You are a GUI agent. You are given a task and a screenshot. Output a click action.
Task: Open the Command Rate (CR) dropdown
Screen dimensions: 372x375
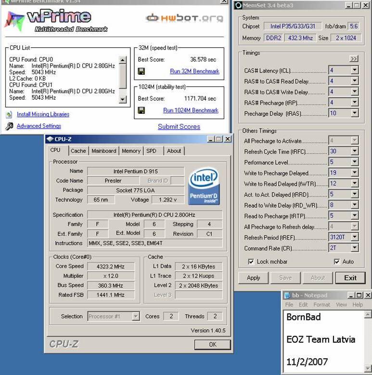pos(355,248)
